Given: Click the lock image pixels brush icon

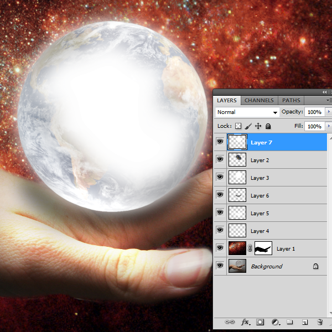Looking at the screenshot, I should (248, 126).
